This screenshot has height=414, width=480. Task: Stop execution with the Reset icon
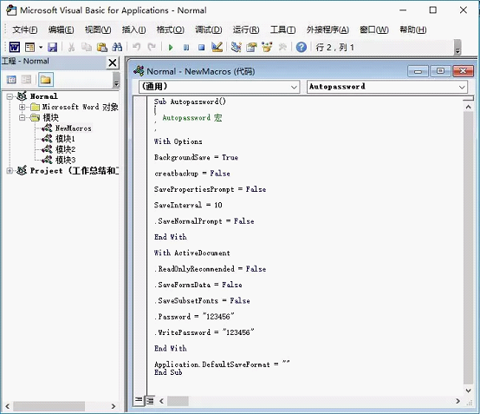[201, 48]
